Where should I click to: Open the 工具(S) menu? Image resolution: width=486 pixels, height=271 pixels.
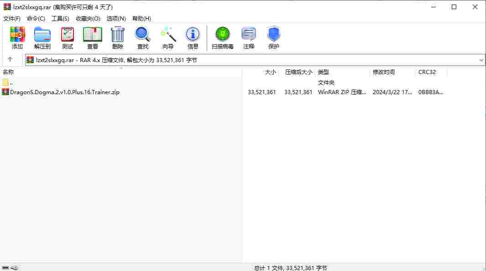coord(60,19)
